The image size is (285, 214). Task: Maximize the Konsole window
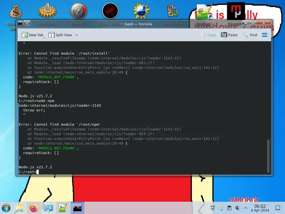(253, 23)
